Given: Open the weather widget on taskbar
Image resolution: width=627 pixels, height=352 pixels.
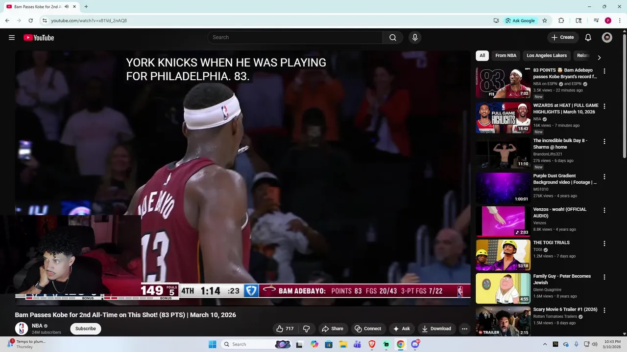Looking at the screenshot, I should [x=27, y=344].
